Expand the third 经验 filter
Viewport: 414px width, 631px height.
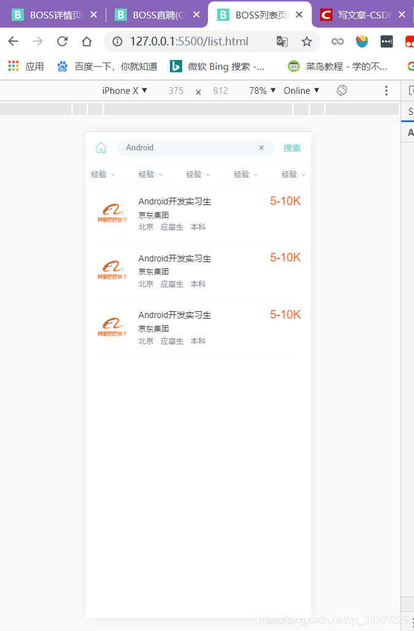198,174
